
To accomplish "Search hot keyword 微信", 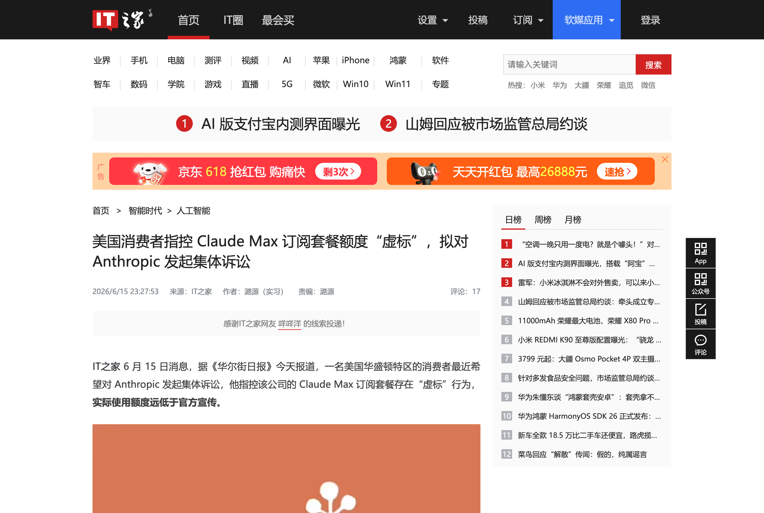I will click(x=648, y=85).
